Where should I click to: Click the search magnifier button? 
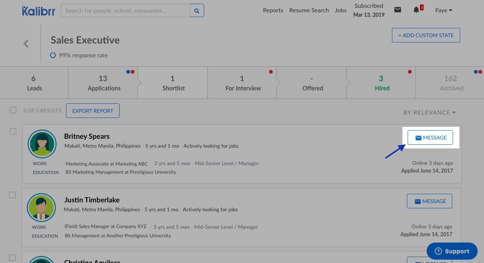(x=197, y=11)
